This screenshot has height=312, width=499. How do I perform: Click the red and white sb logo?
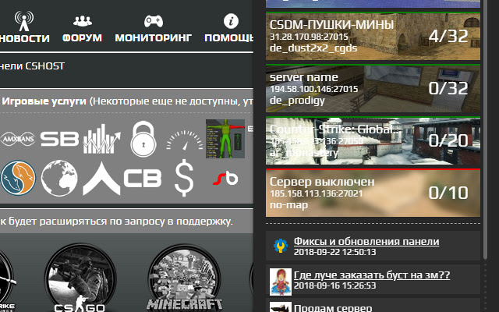pyautogui.click(x=225, y=179)
